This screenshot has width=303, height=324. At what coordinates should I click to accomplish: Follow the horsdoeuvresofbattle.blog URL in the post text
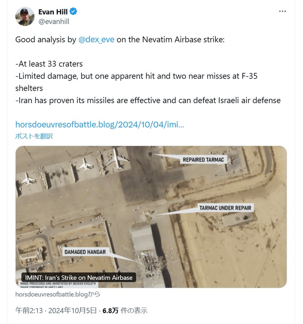click(100, 124)
